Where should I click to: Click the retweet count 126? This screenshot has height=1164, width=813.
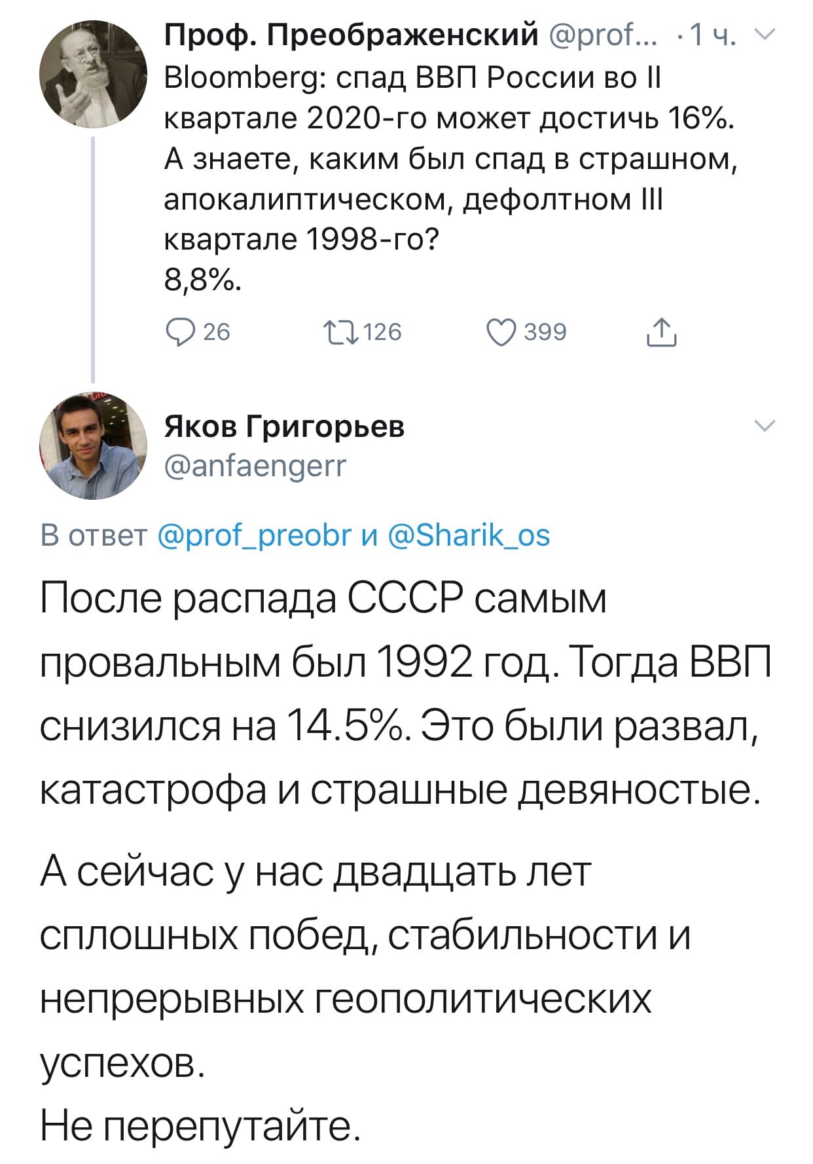[x=382, y=332]
